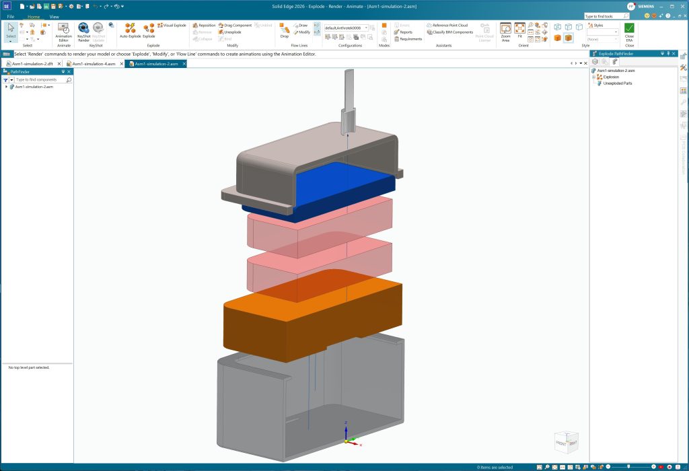Viewport: 689px width, 471px height.
Task: Adjust the zoom slider in status bar
Action: (x=628, y=466)
